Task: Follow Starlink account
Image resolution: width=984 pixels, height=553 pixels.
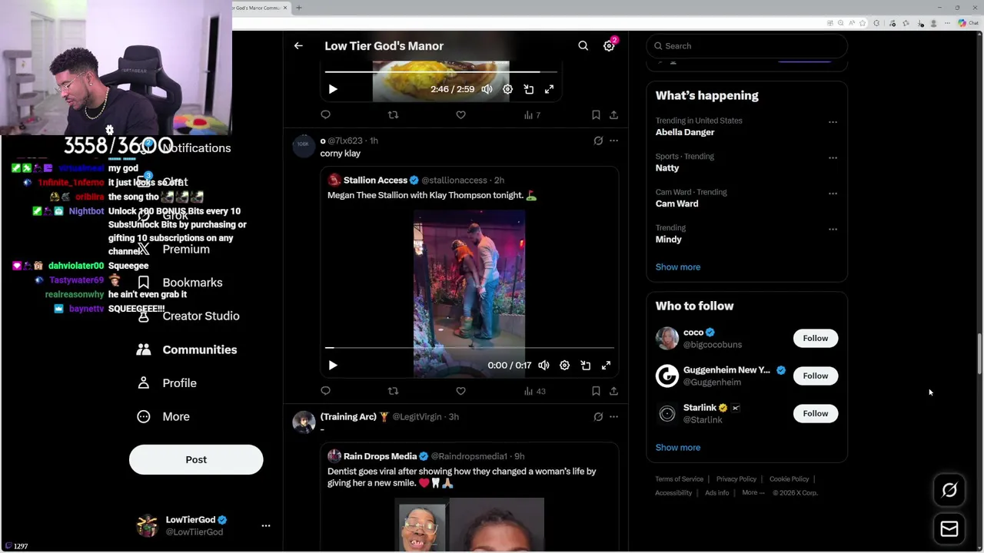Action: click(x=816, y=413)
